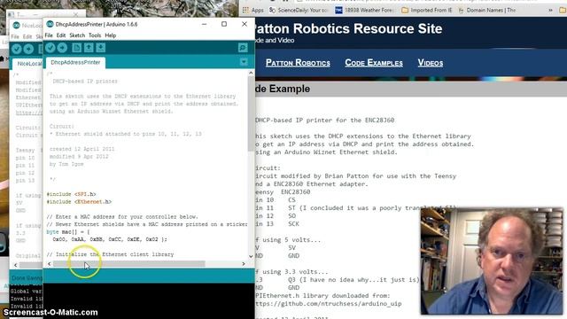Open Edit menu in DhcpAddressPrinter window
Image resolution: width=567 pixels, height=319 pixels.
(61, 35)
